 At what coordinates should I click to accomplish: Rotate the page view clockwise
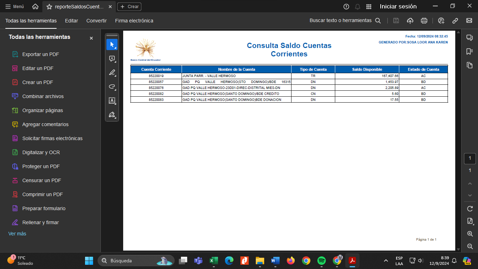(x=470, y=209)
